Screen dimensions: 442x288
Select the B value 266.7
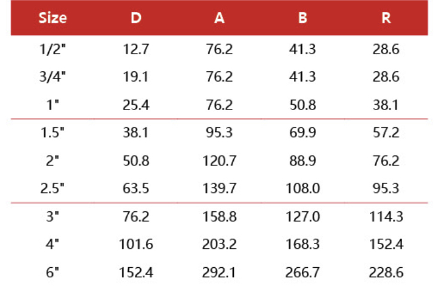[x=303, y=273]
